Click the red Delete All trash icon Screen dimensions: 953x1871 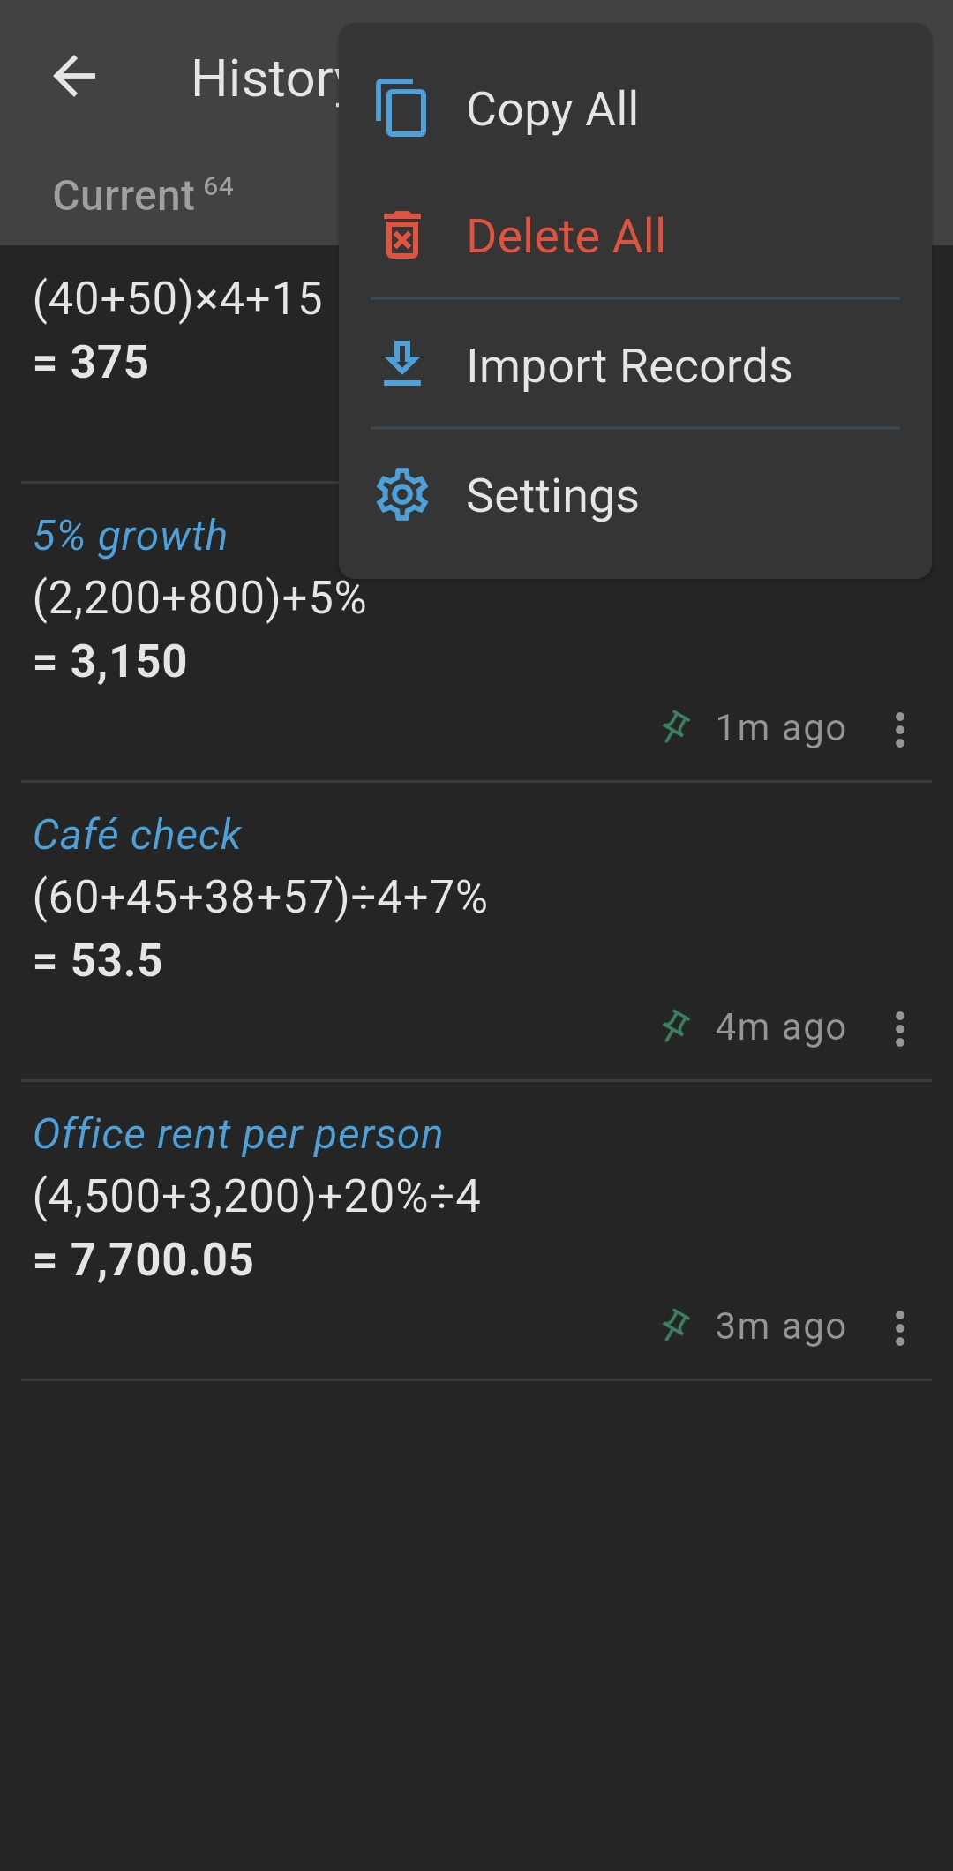[402, 236]
